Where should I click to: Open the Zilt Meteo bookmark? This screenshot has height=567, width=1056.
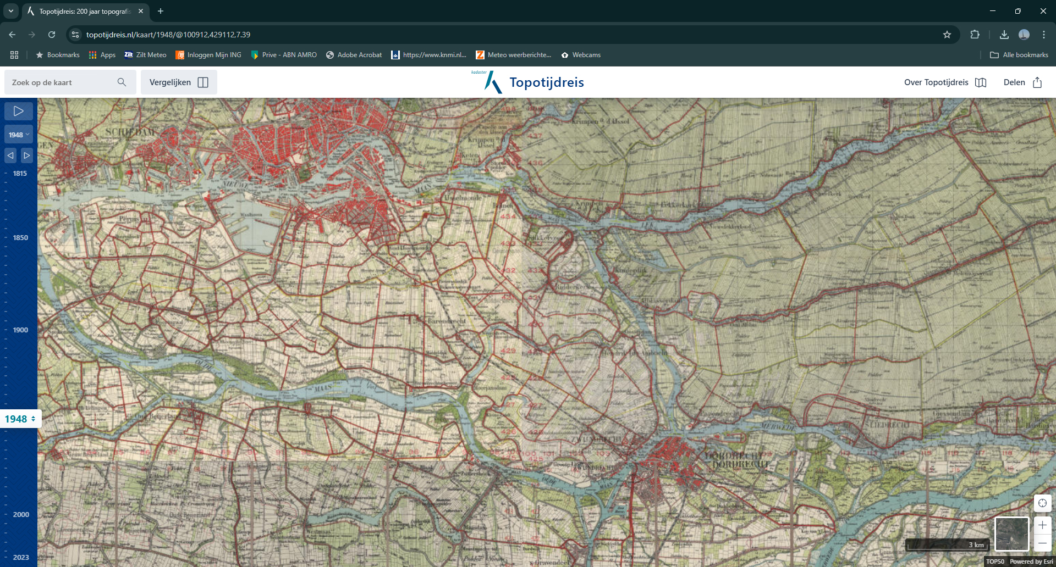click(145, 55)
